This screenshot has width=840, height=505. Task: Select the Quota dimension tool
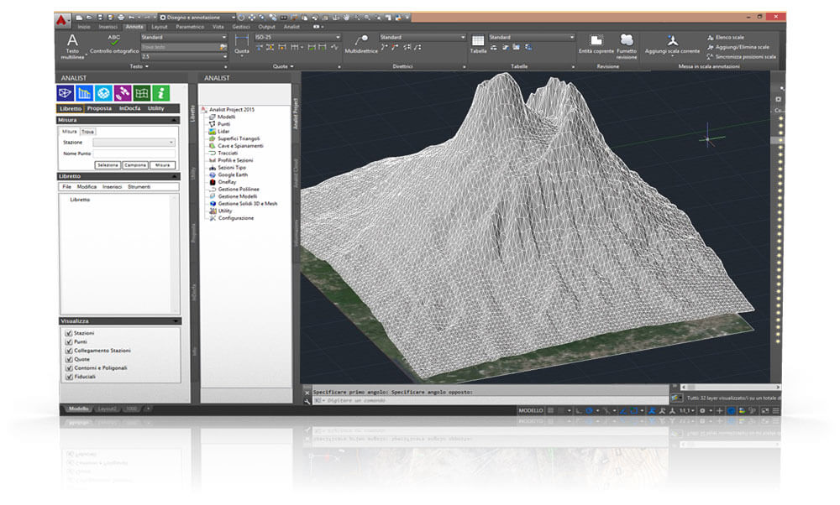pyautogui.click(x=242, y=44)
